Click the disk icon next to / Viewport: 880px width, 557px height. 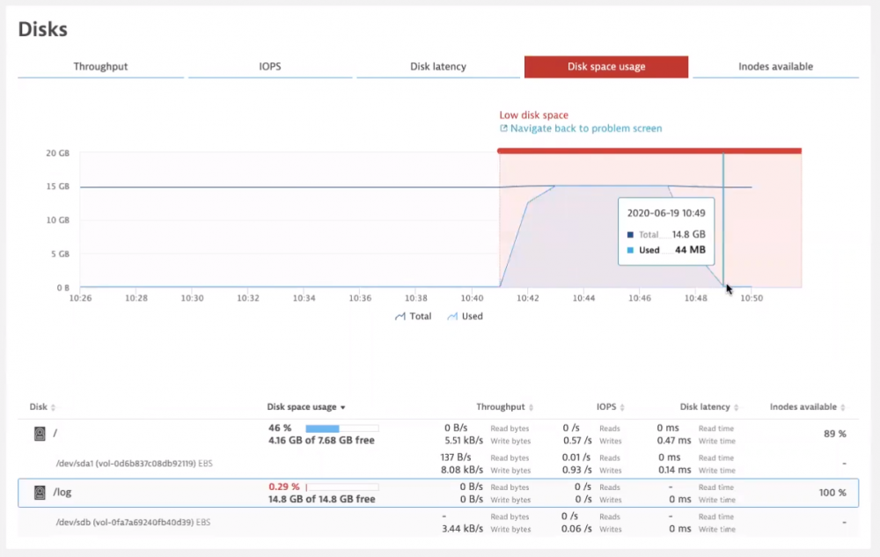coord(39,433)
